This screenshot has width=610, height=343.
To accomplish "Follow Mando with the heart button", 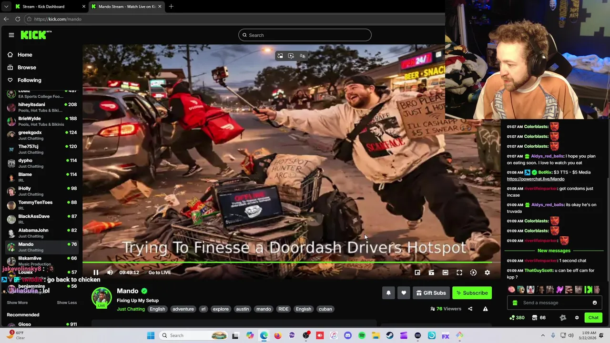I will tap(404, 293).
